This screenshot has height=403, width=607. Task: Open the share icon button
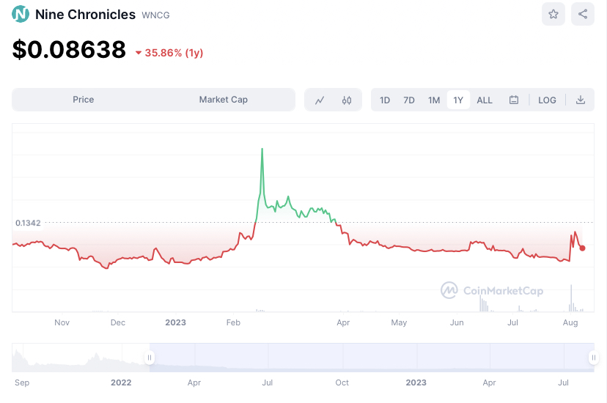tap(583, 15)
